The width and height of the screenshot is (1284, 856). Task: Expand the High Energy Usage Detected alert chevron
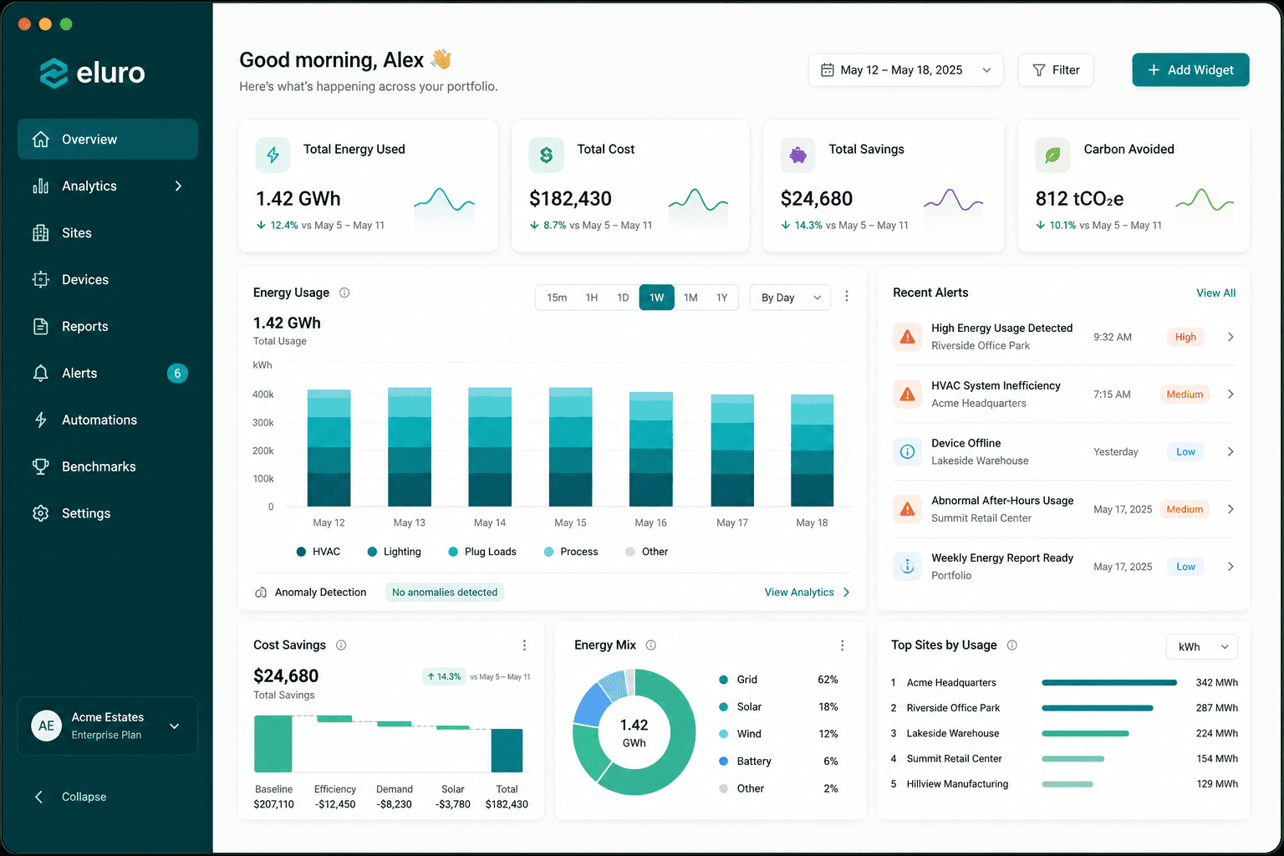click(x=1230, y=337)
